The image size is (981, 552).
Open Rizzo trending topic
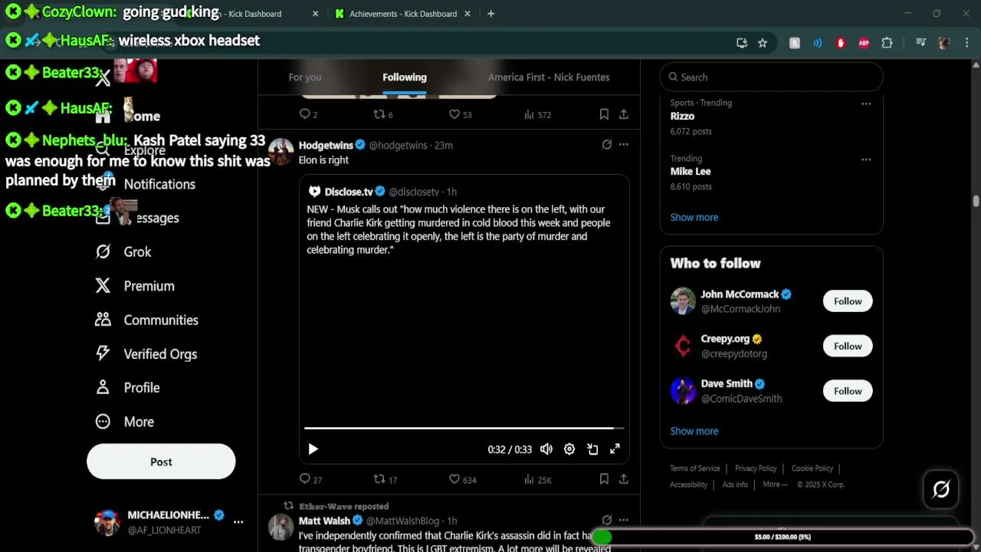pos(682,117)
